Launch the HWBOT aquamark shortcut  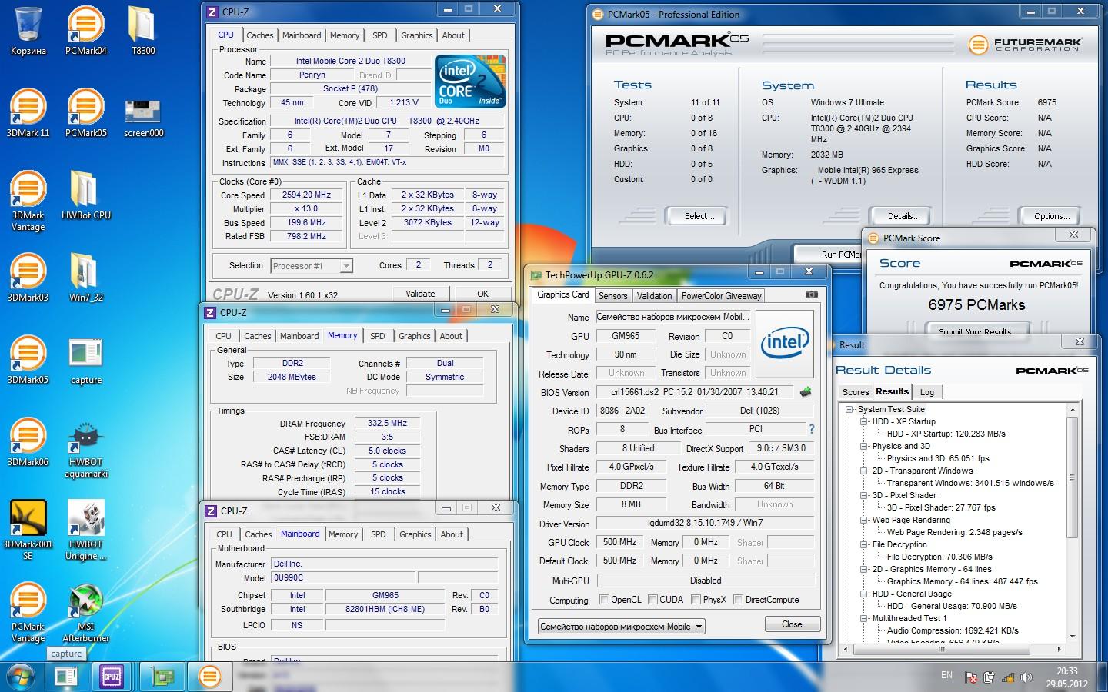[85, 450]
